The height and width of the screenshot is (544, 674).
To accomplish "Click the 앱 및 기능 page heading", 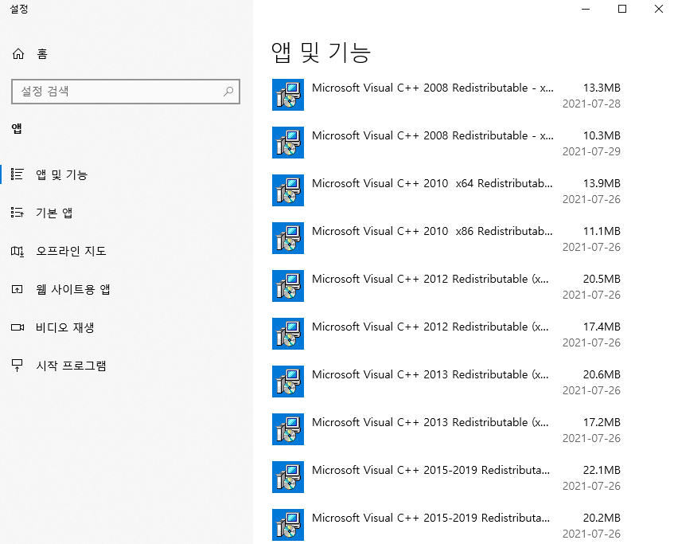I will (x=321, y=53).
